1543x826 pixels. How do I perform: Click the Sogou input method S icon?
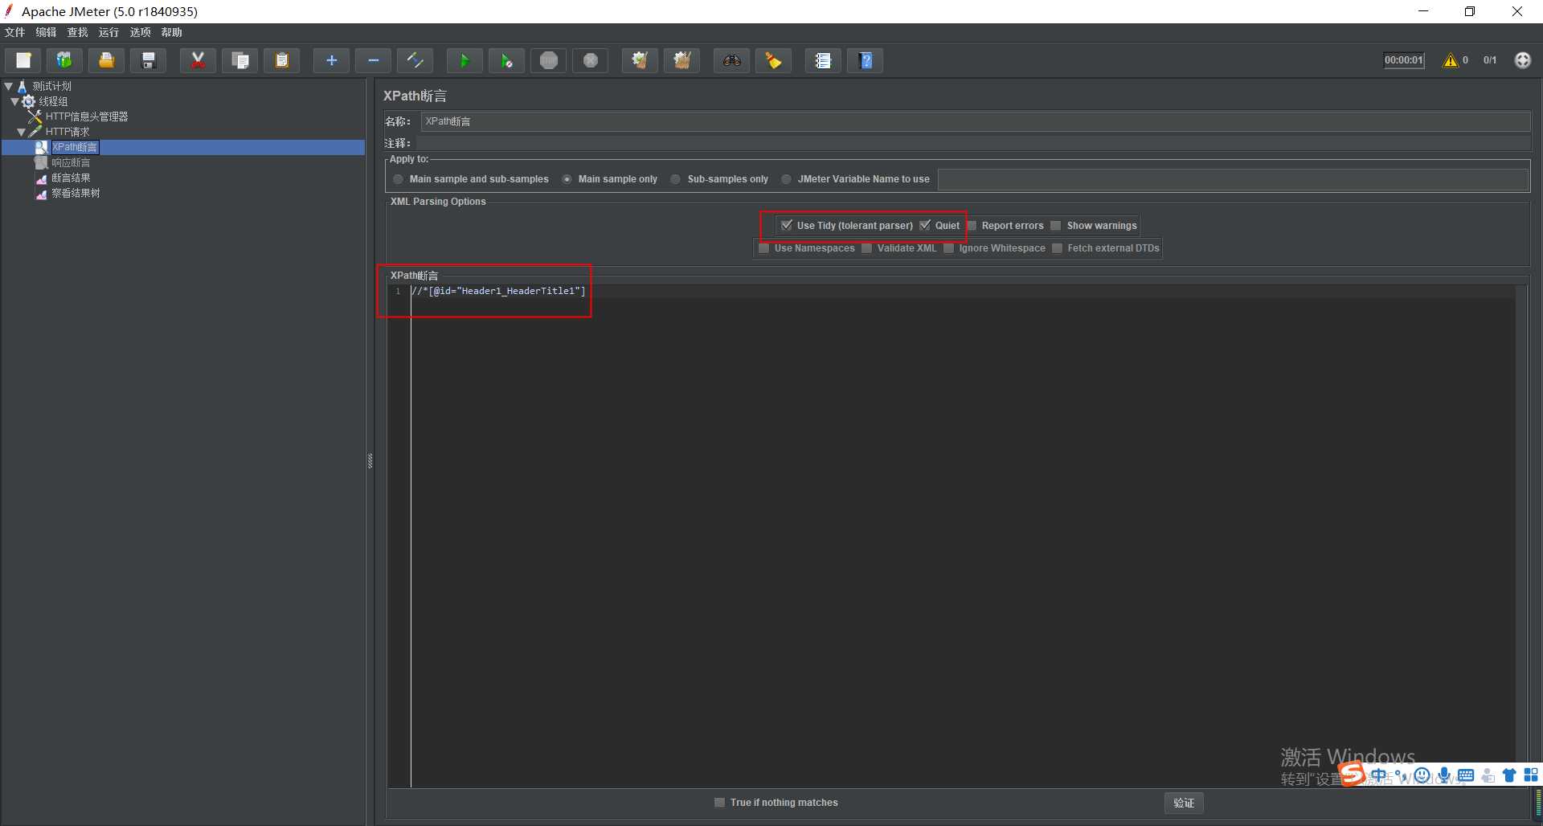(1352, 774)
